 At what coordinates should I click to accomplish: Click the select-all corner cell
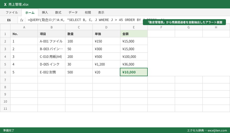point(5,27)
